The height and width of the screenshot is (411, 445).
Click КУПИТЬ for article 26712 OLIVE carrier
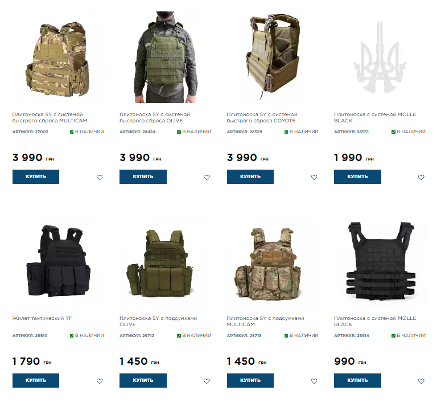point(143,381)
